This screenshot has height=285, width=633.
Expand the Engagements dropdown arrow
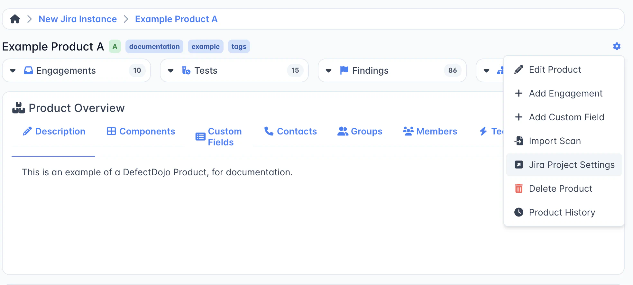click(x=13, y=71)
